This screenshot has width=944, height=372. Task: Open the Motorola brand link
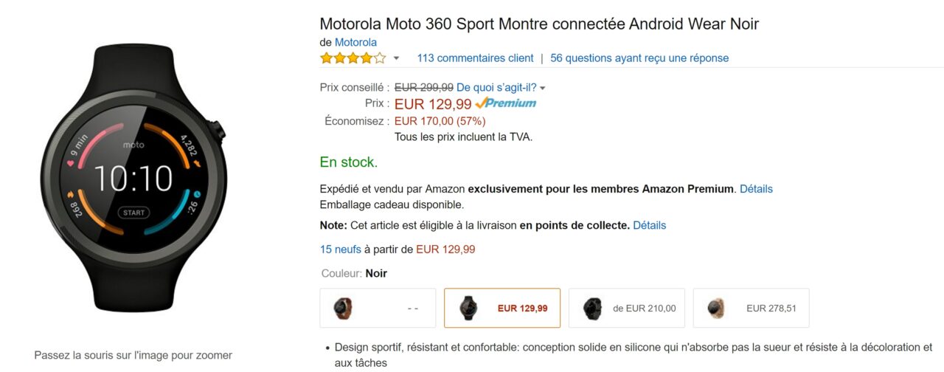pos(355,42)
